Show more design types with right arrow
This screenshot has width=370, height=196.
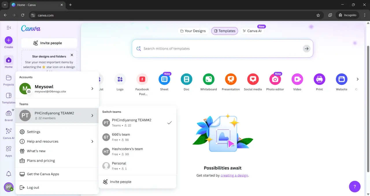tap(358, 79)
